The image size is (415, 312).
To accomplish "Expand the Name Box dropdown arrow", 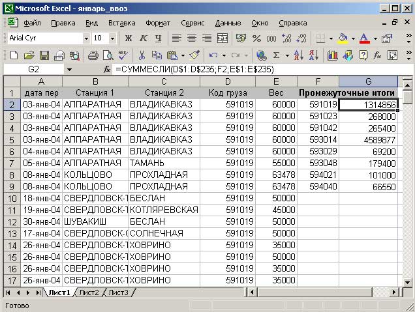I will click(x=69, y=69).
